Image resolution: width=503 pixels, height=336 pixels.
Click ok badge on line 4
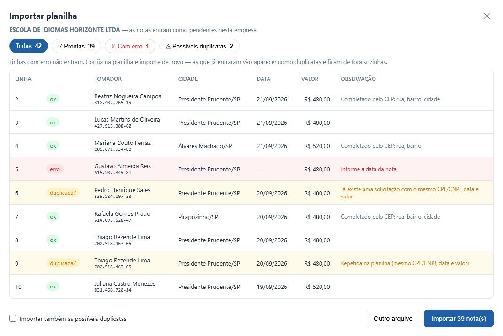click(x=53, y=146)
